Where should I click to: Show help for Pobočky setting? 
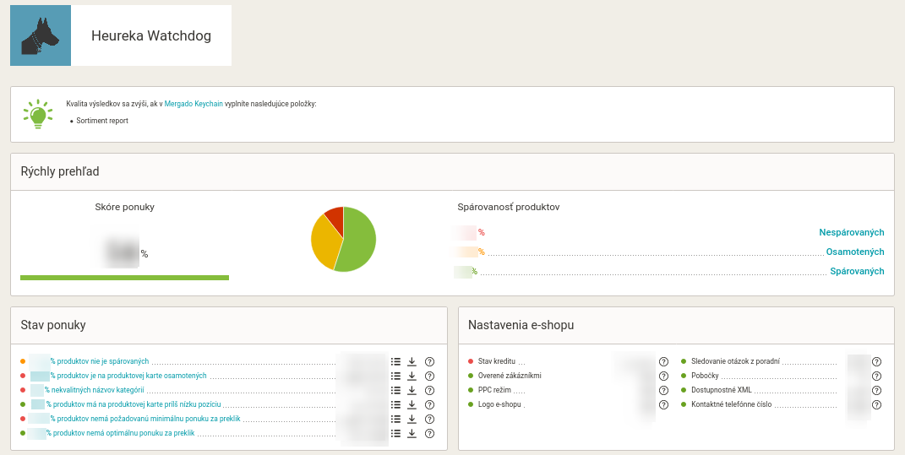[x=877, y=376]
